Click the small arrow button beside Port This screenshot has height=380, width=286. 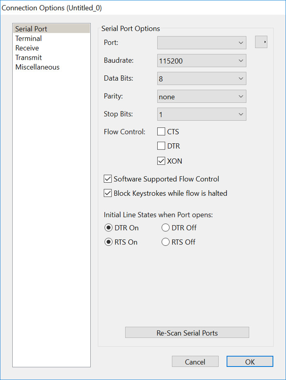pyautogui.click(x=261, y=42)
